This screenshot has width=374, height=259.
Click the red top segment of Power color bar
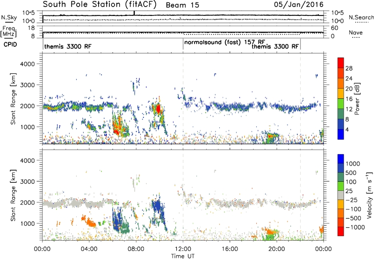(x=341, y=63)
